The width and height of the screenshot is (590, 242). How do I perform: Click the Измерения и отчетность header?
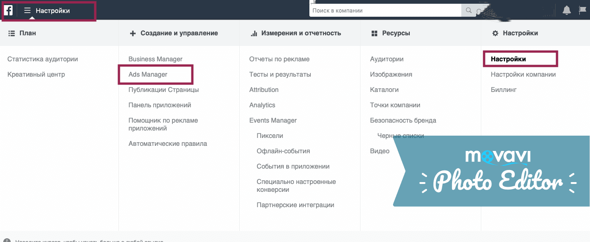pos(295,33)
